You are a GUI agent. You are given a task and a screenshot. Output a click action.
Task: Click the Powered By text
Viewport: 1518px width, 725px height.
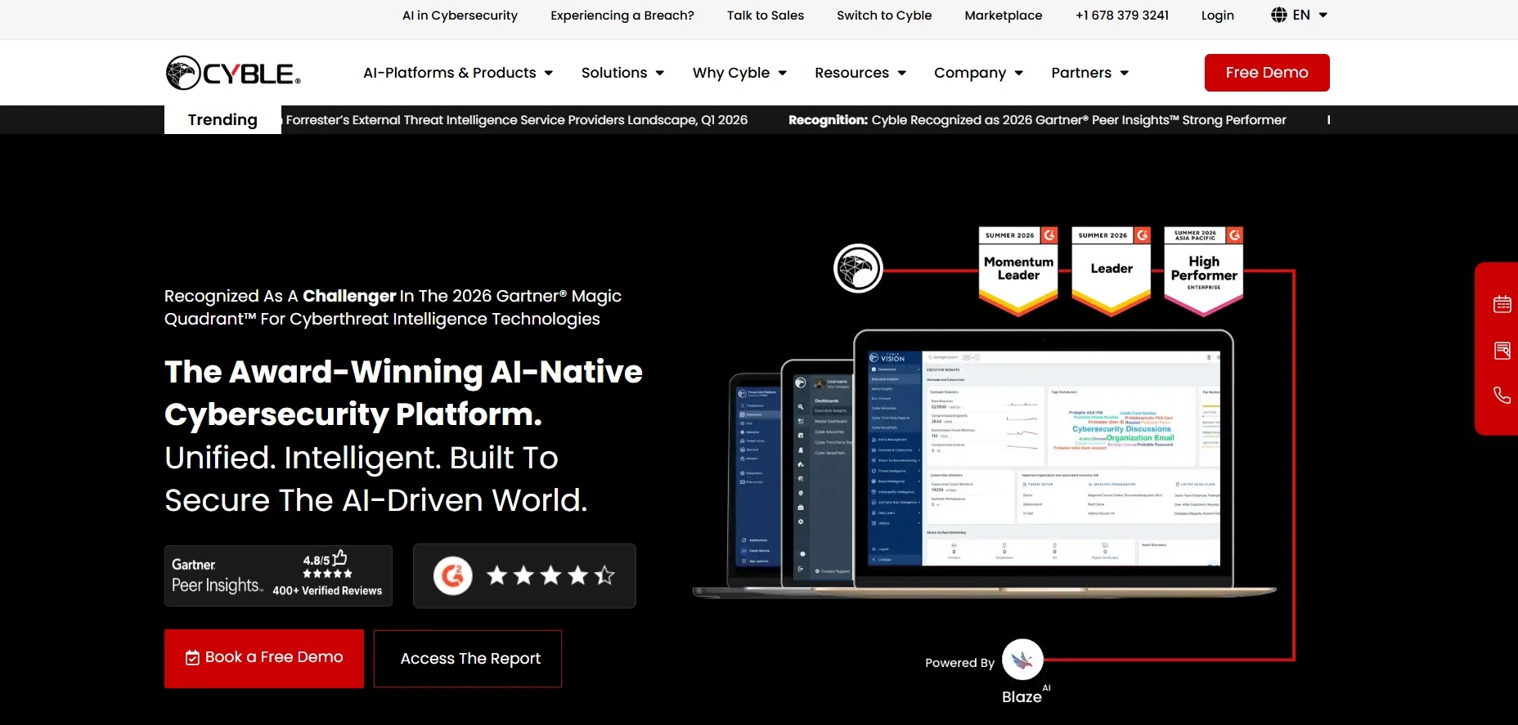(959, 663)
